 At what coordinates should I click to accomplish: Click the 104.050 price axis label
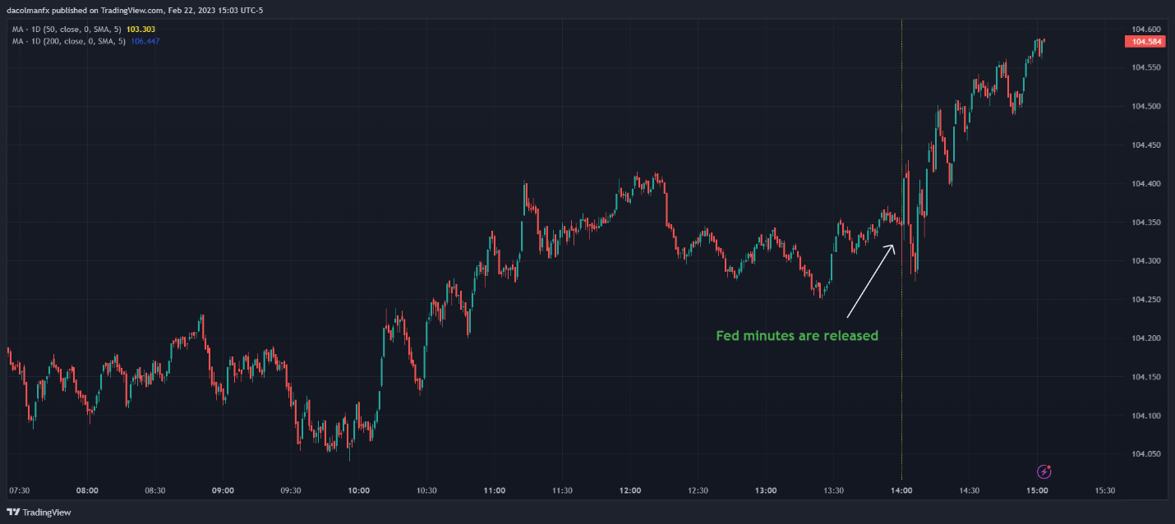point(1146,454)
